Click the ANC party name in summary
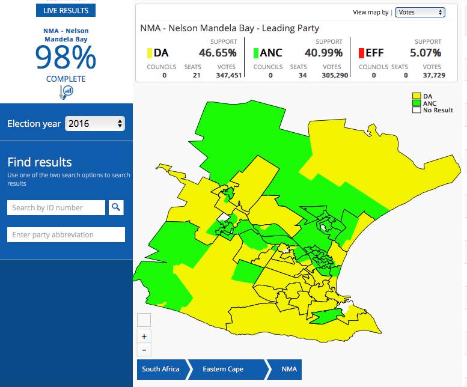This screenshot has width=467, height=387. click(270, 53)
